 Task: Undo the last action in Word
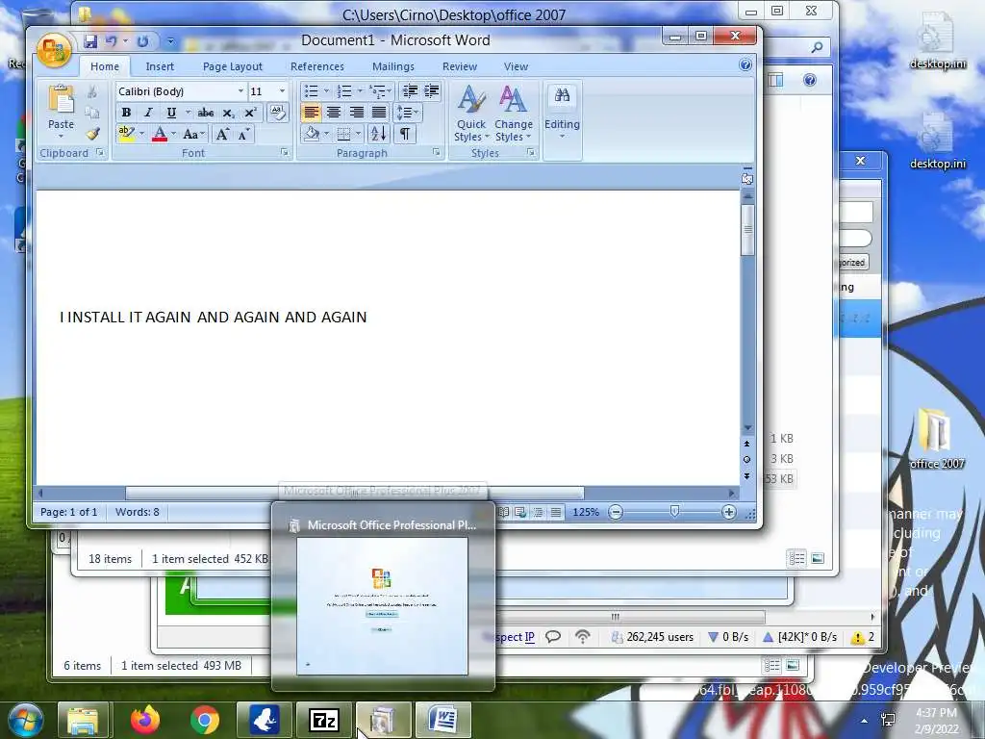pos(112,41)
